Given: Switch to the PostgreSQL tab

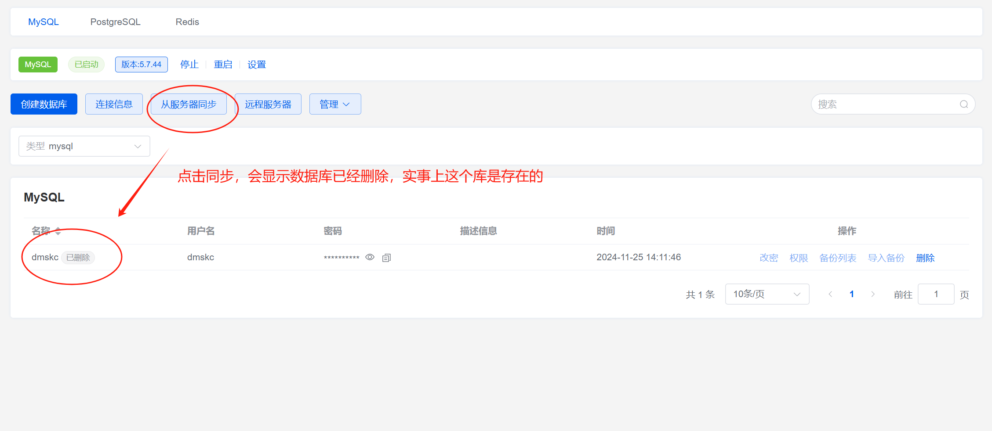Looking at the screenshot, I should [x=115, y=22].
